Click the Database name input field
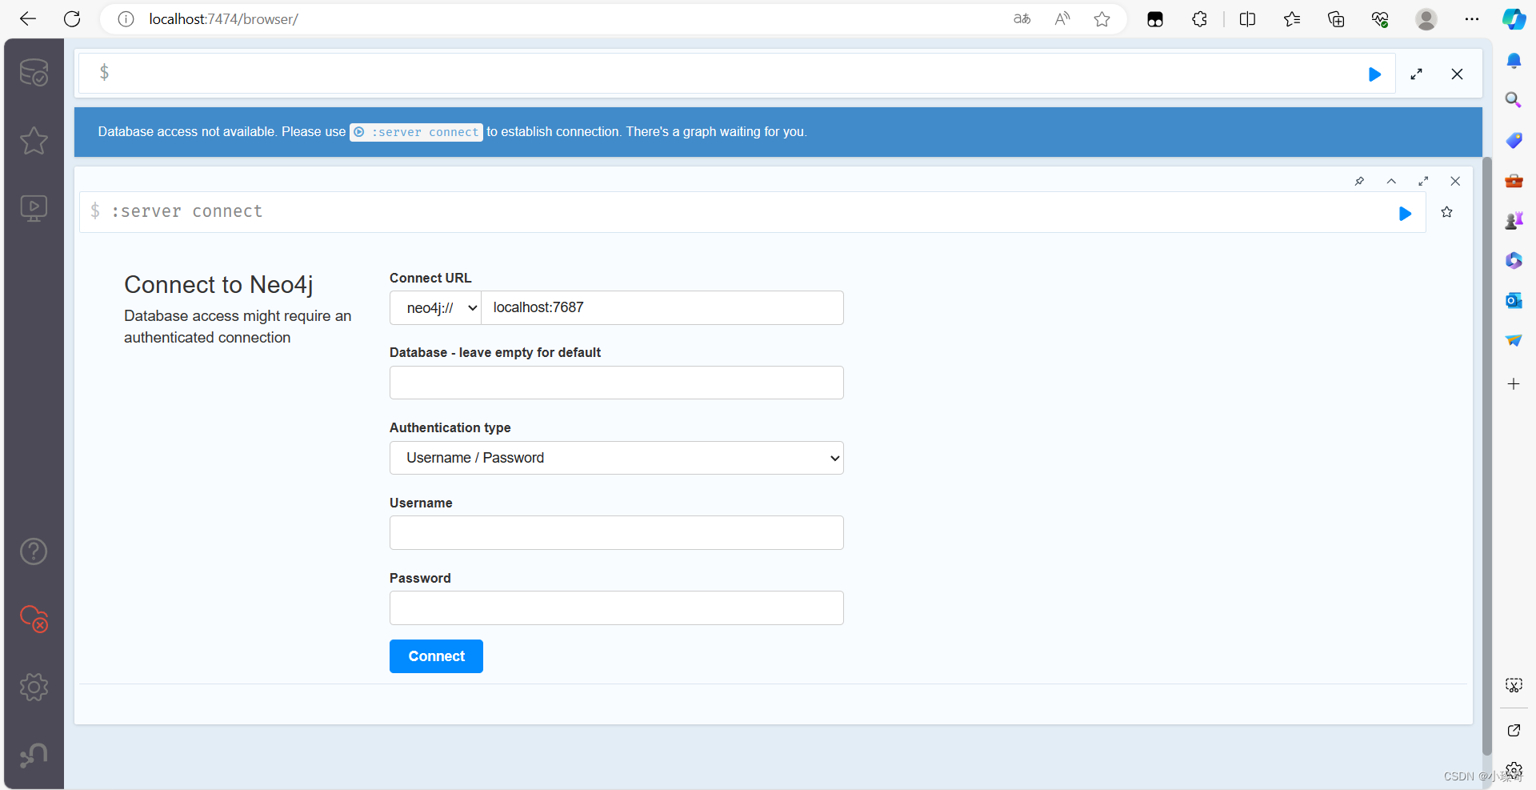The width and height of the screenshot is (1536, 790). [x=617, y=383]
